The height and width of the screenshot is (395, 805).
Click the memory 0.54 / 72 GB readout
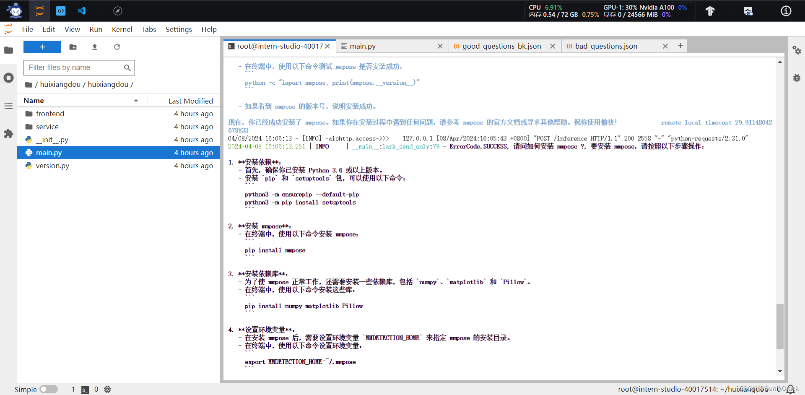point(564,15)
